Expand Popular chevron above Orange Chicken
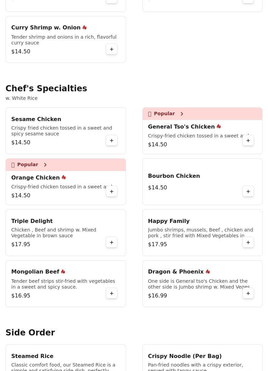268x371 pixels. (45, 165)
